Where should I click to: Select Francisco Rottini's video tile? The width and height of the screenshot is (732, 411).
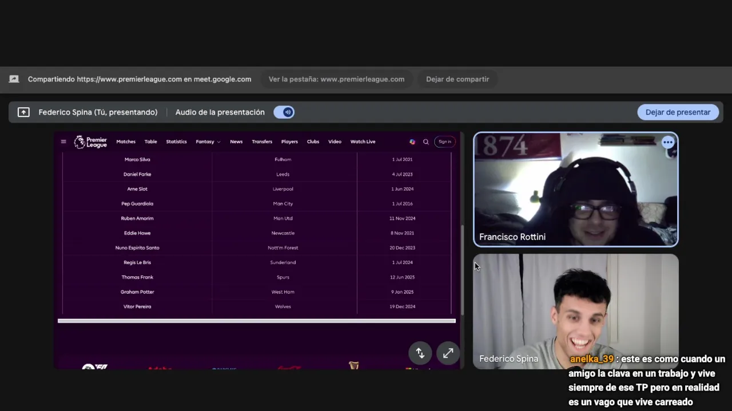576,190
